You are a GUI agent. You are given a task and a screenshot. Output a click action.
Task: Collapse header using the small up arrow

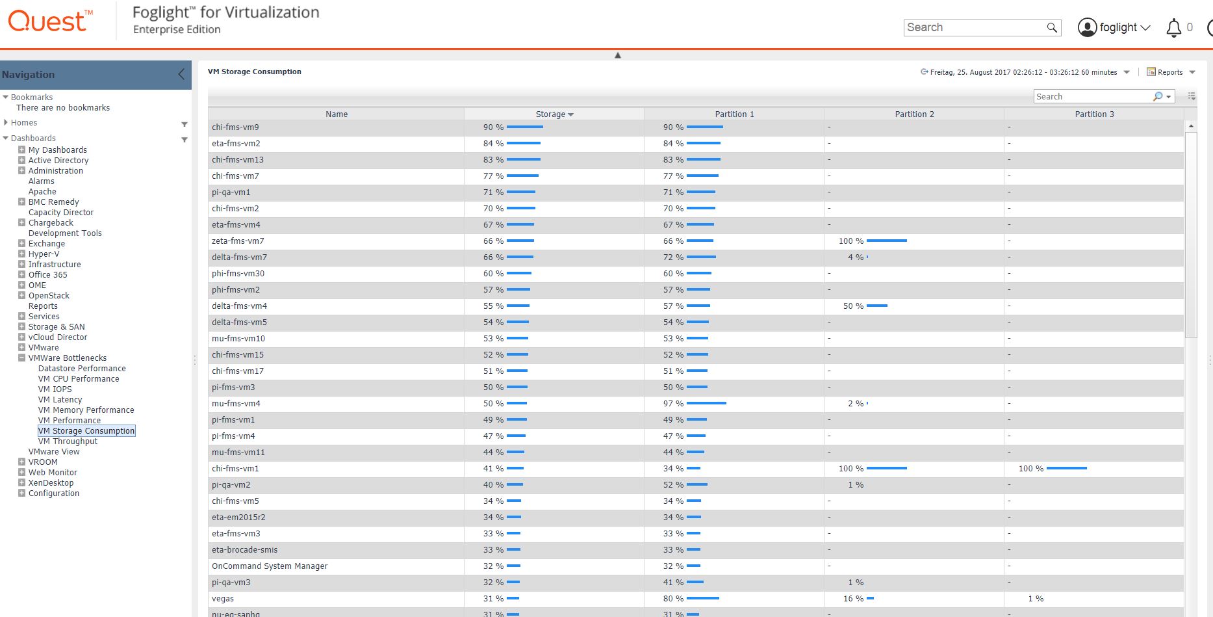click(618, 55)
